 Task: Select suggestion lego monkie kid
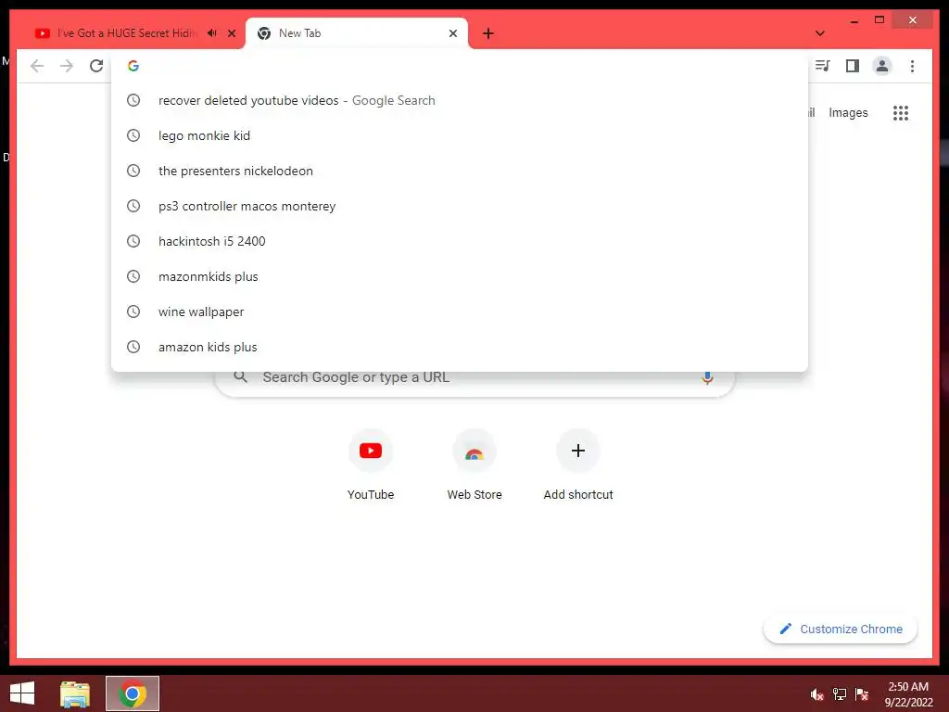pos(460,135)
